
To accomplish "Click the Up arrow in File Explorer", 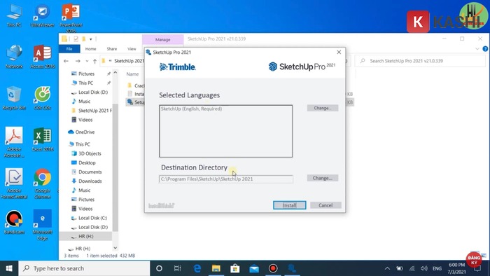I will 94,61.
